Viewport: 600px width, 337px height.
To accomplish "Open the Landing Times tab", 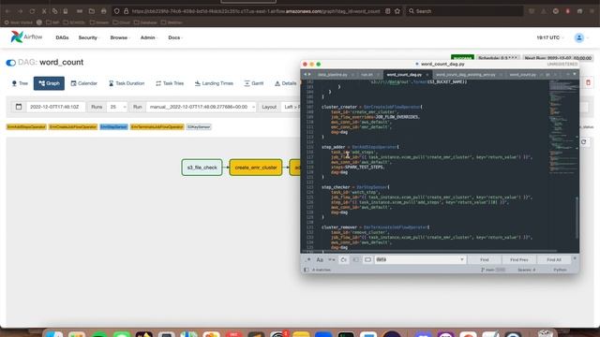I will [x=214, y=83].
